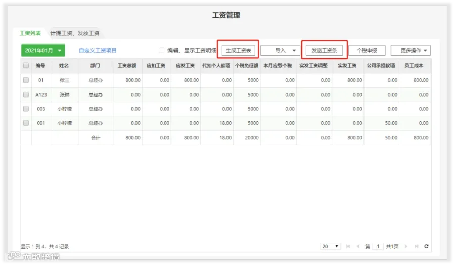The height and width of the screenshot is (266, 455).
Task: Go to the first page arrow icon
Action: pos(348,246)
